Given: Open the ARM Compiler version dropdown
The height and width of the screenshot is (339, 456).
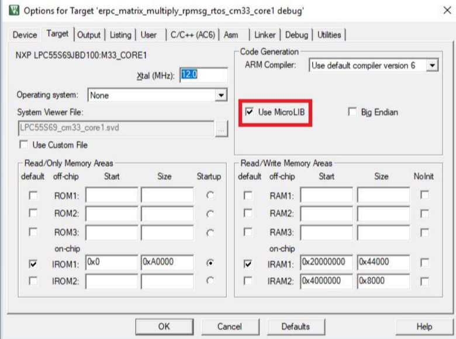Looking at the screenshot, I should pos(432,65).
